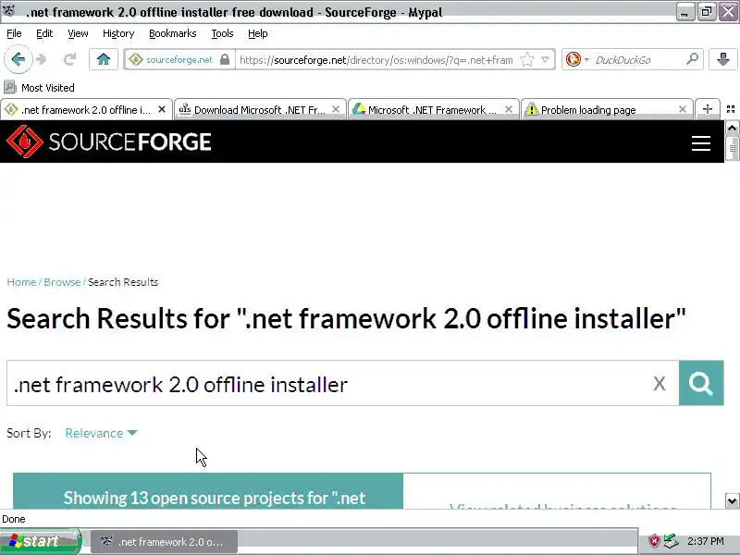Switch to the Download Microsoft .NET Fr... tab
740x555 pixels.
coord(260,109)
